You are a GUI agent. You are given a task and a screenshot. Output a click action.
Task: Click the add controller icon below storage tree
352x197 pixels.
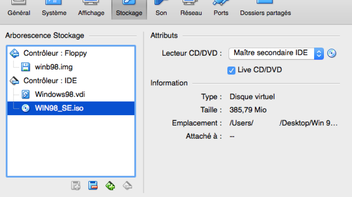pos(76,185)
